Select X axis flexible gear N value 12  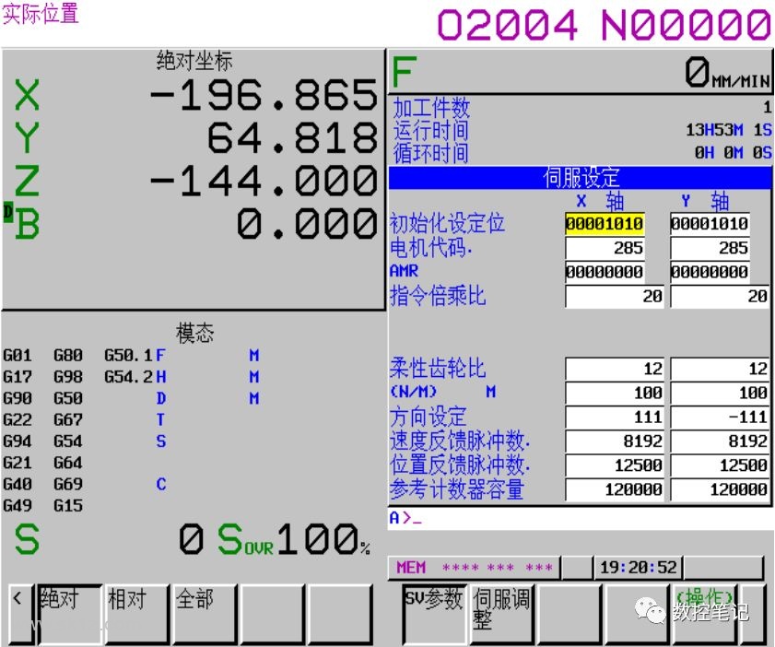(x=615, y=369)
